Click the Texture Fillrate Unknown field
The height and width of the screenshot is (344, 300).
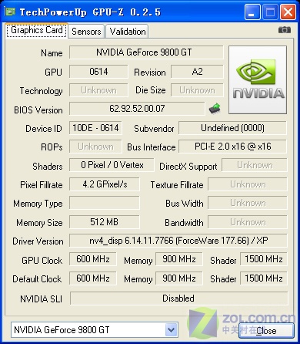point(248,184)
